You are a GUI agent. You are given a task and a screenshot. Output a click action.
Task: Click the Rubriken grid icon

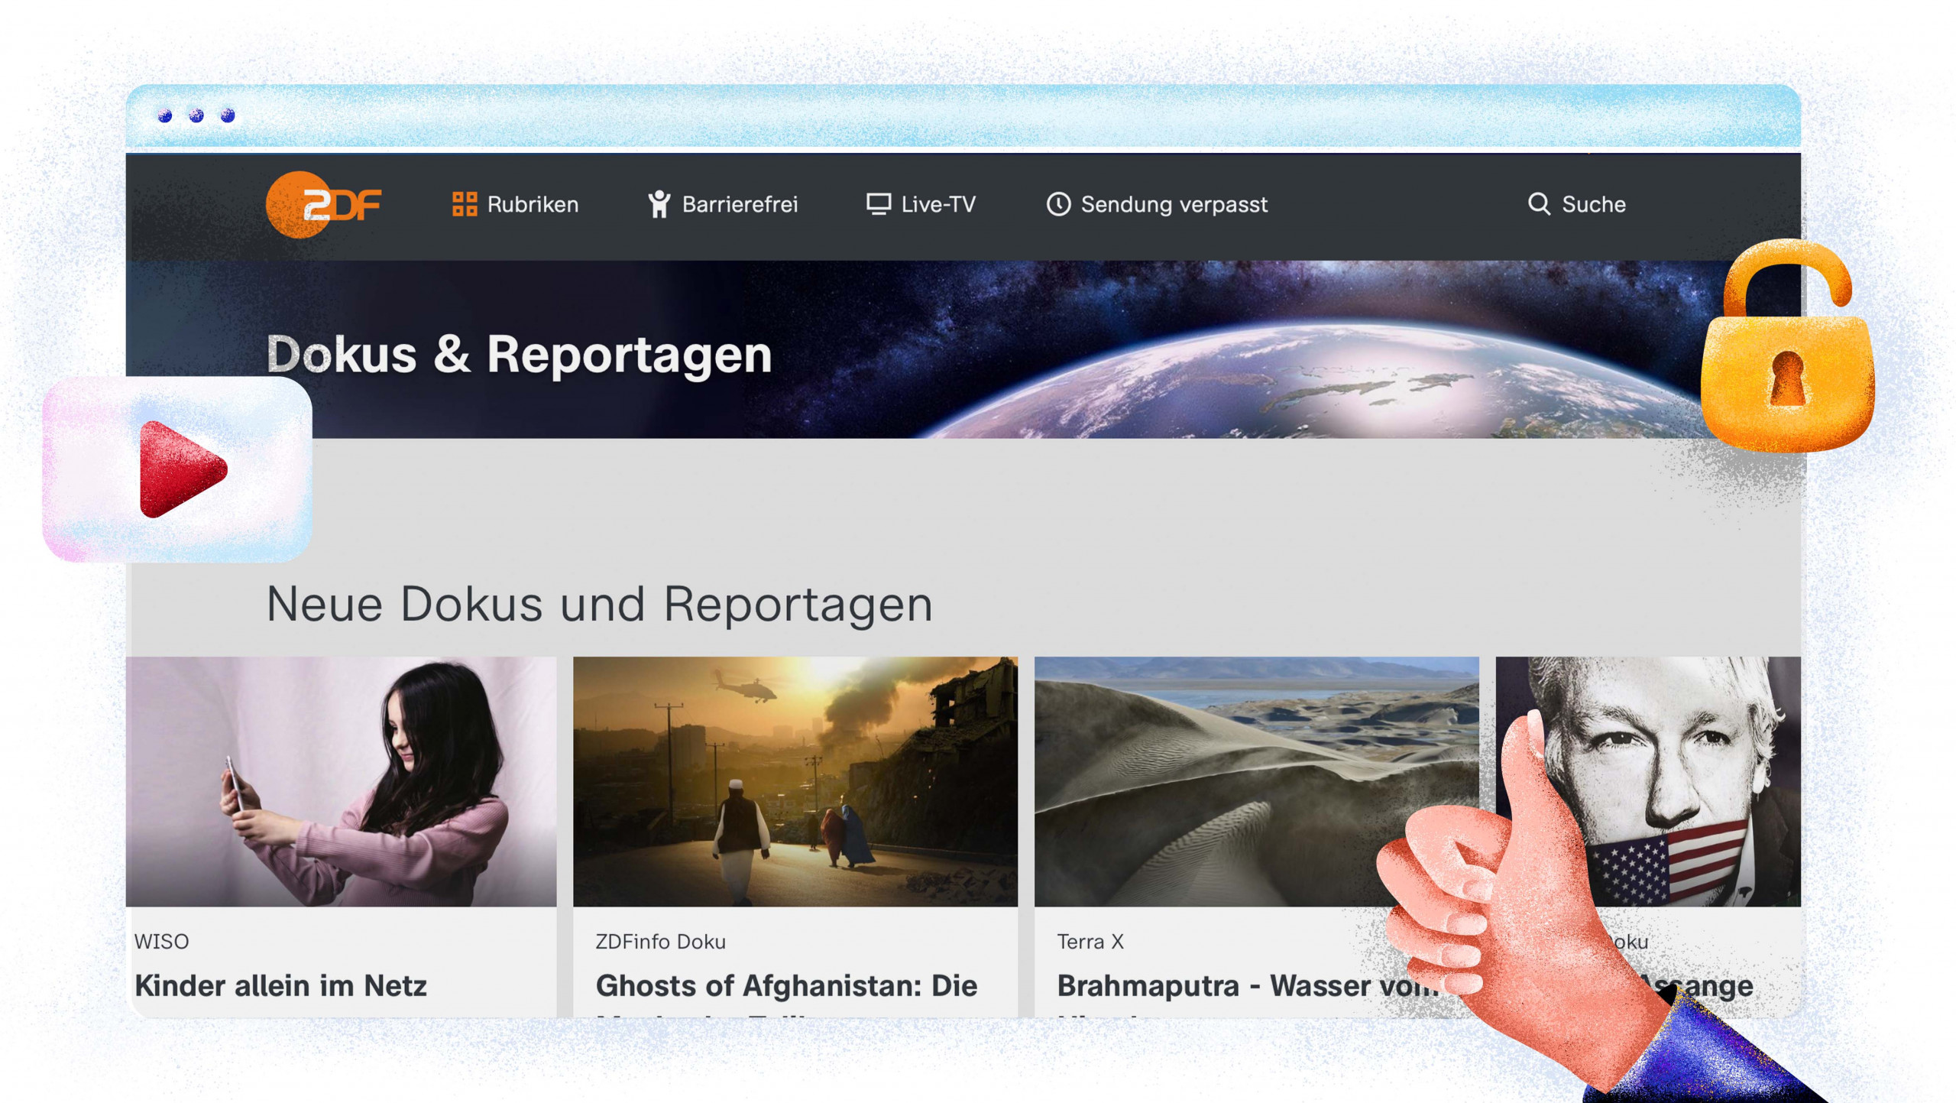point(465,204)
